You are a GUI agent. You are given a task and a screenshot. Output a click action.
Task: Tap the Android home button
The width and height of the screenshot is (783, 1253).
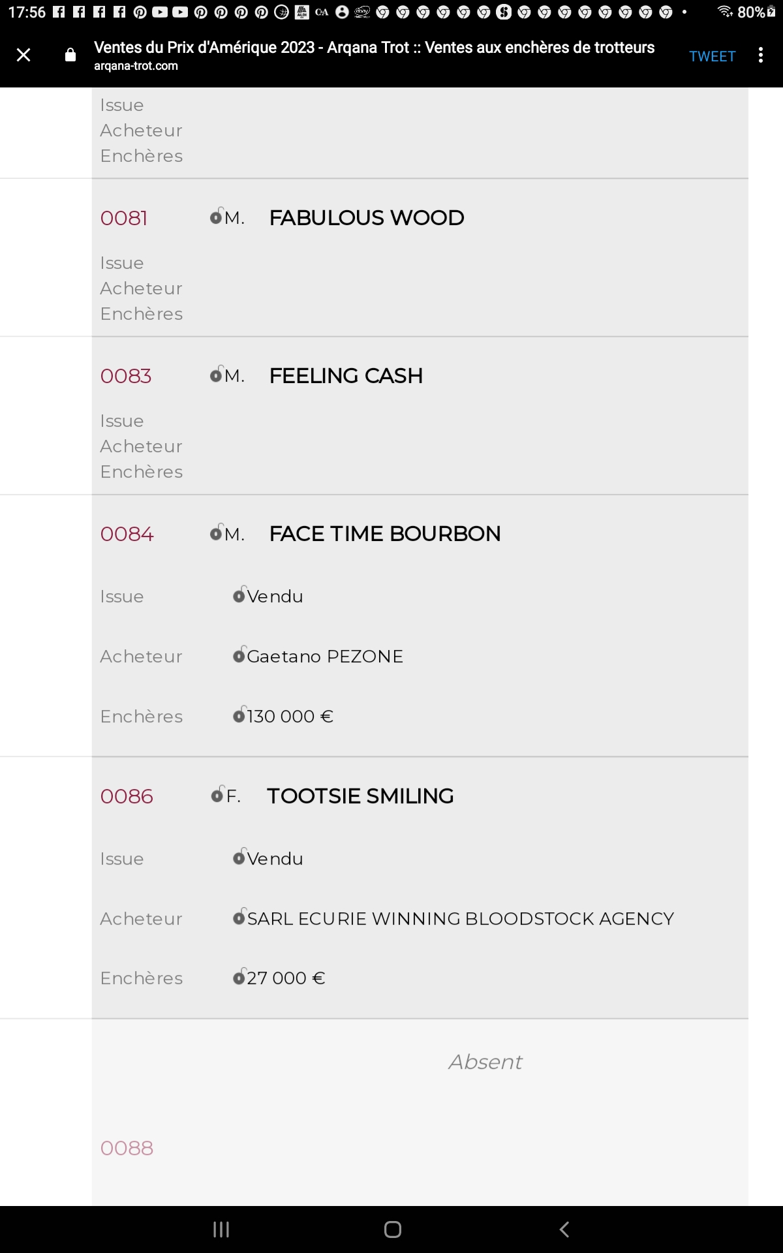393,1230
